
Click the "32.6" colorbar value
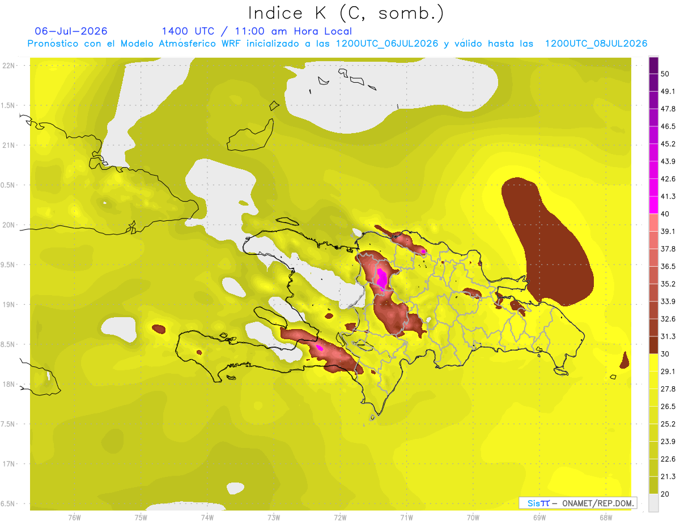tap(668, 319)
